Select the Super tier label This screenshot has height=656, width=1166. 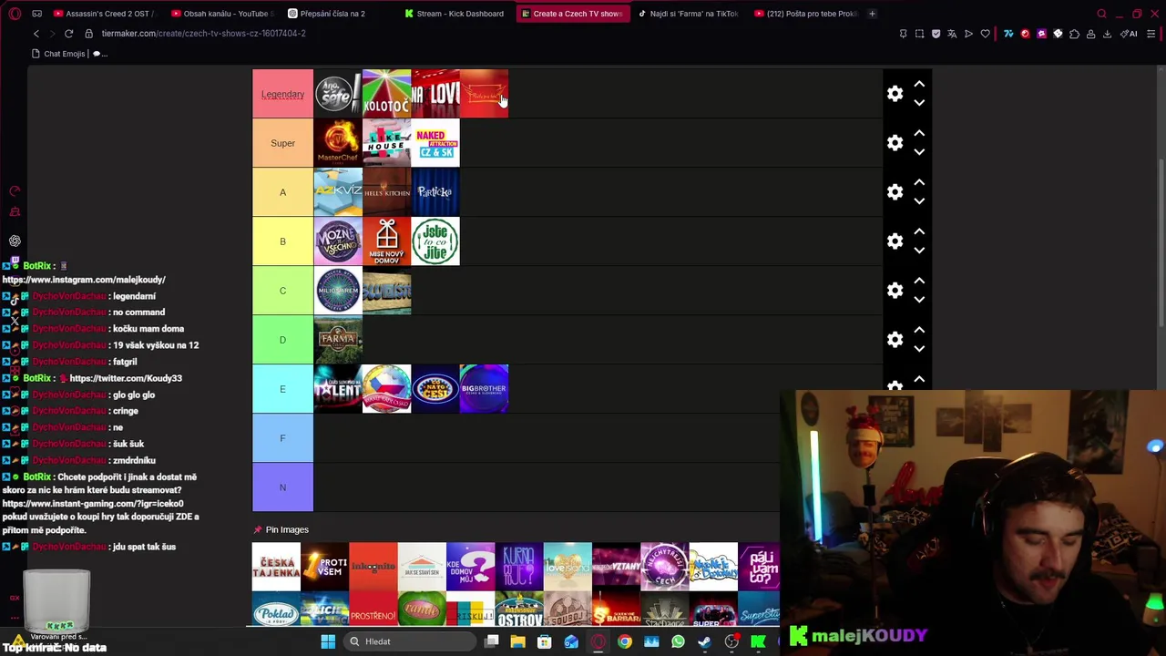282,143
